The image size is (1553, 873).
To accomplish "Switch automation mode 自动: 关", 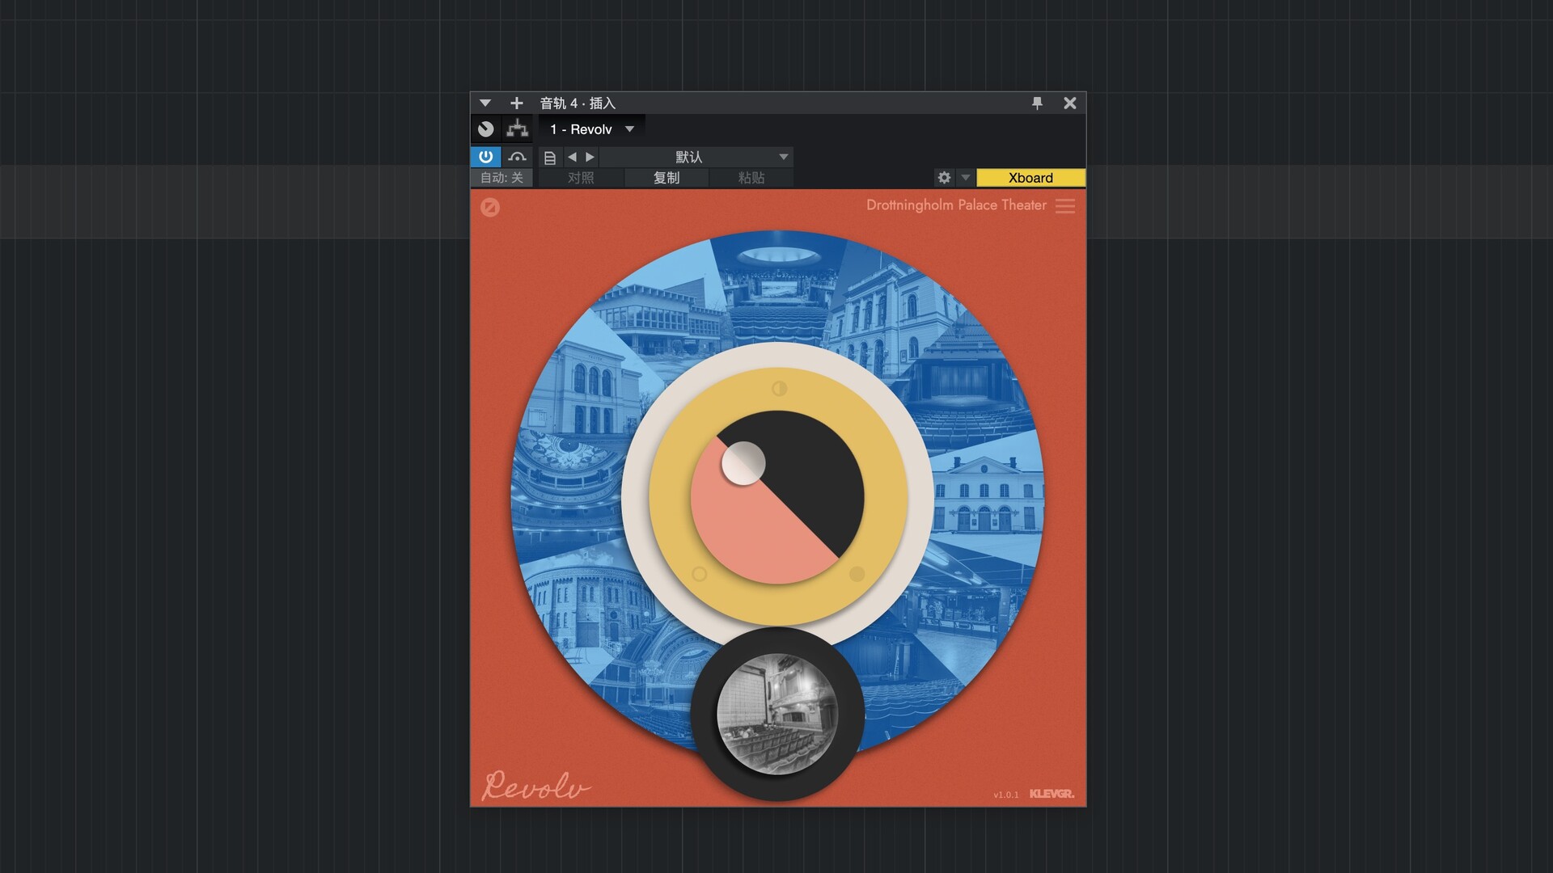I will tap(501, 178).
